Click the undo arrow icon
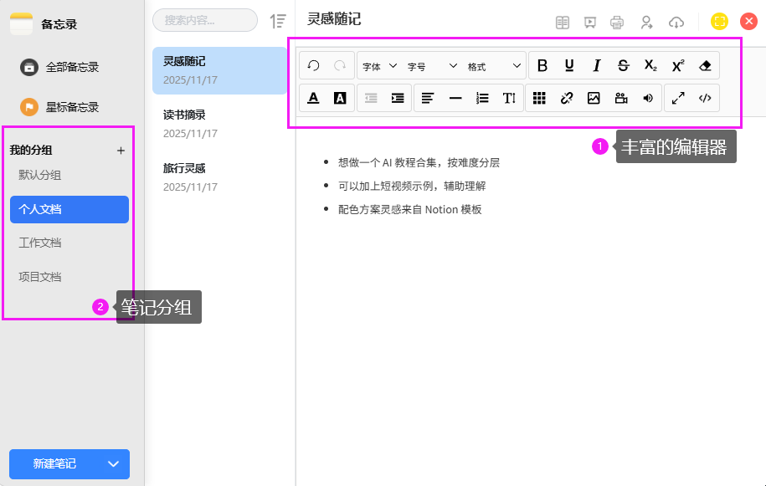This screenshot has height=486, width=766. pyautogui.click(x=314, y=66)
